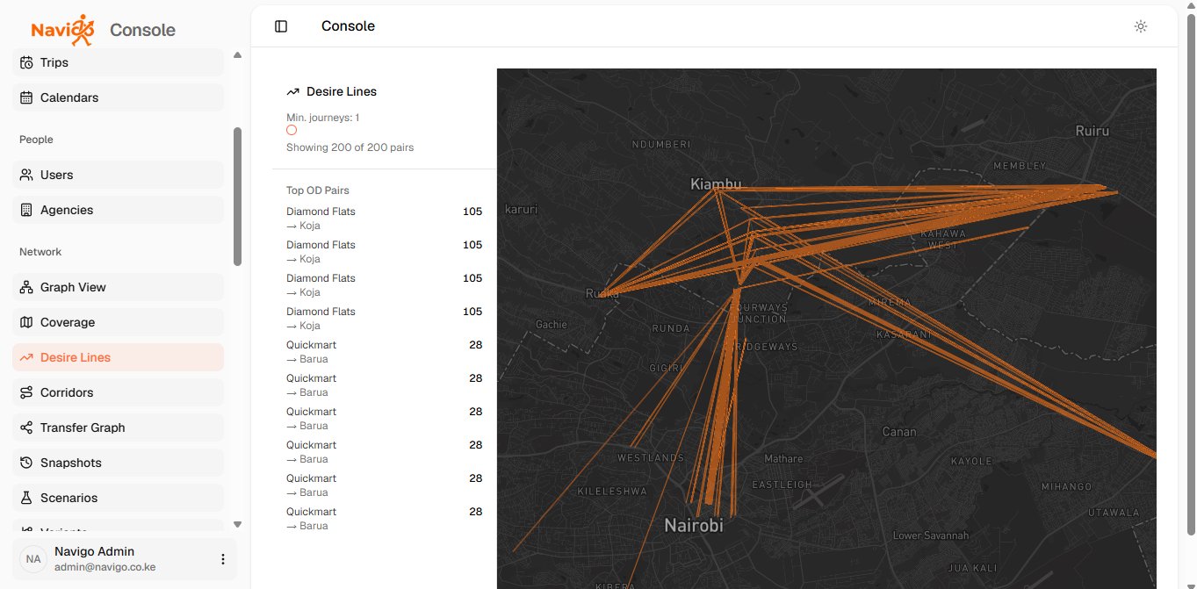
Task: Click the Snapshots history icon
Action: (26, 463)
